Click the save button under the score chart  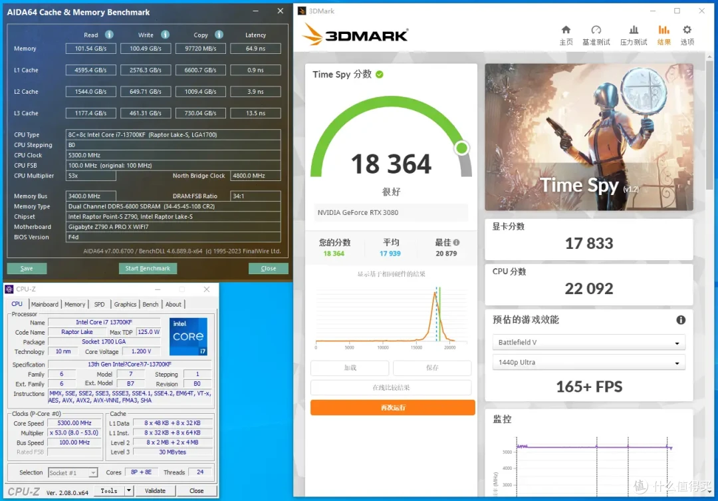[432, 368]
